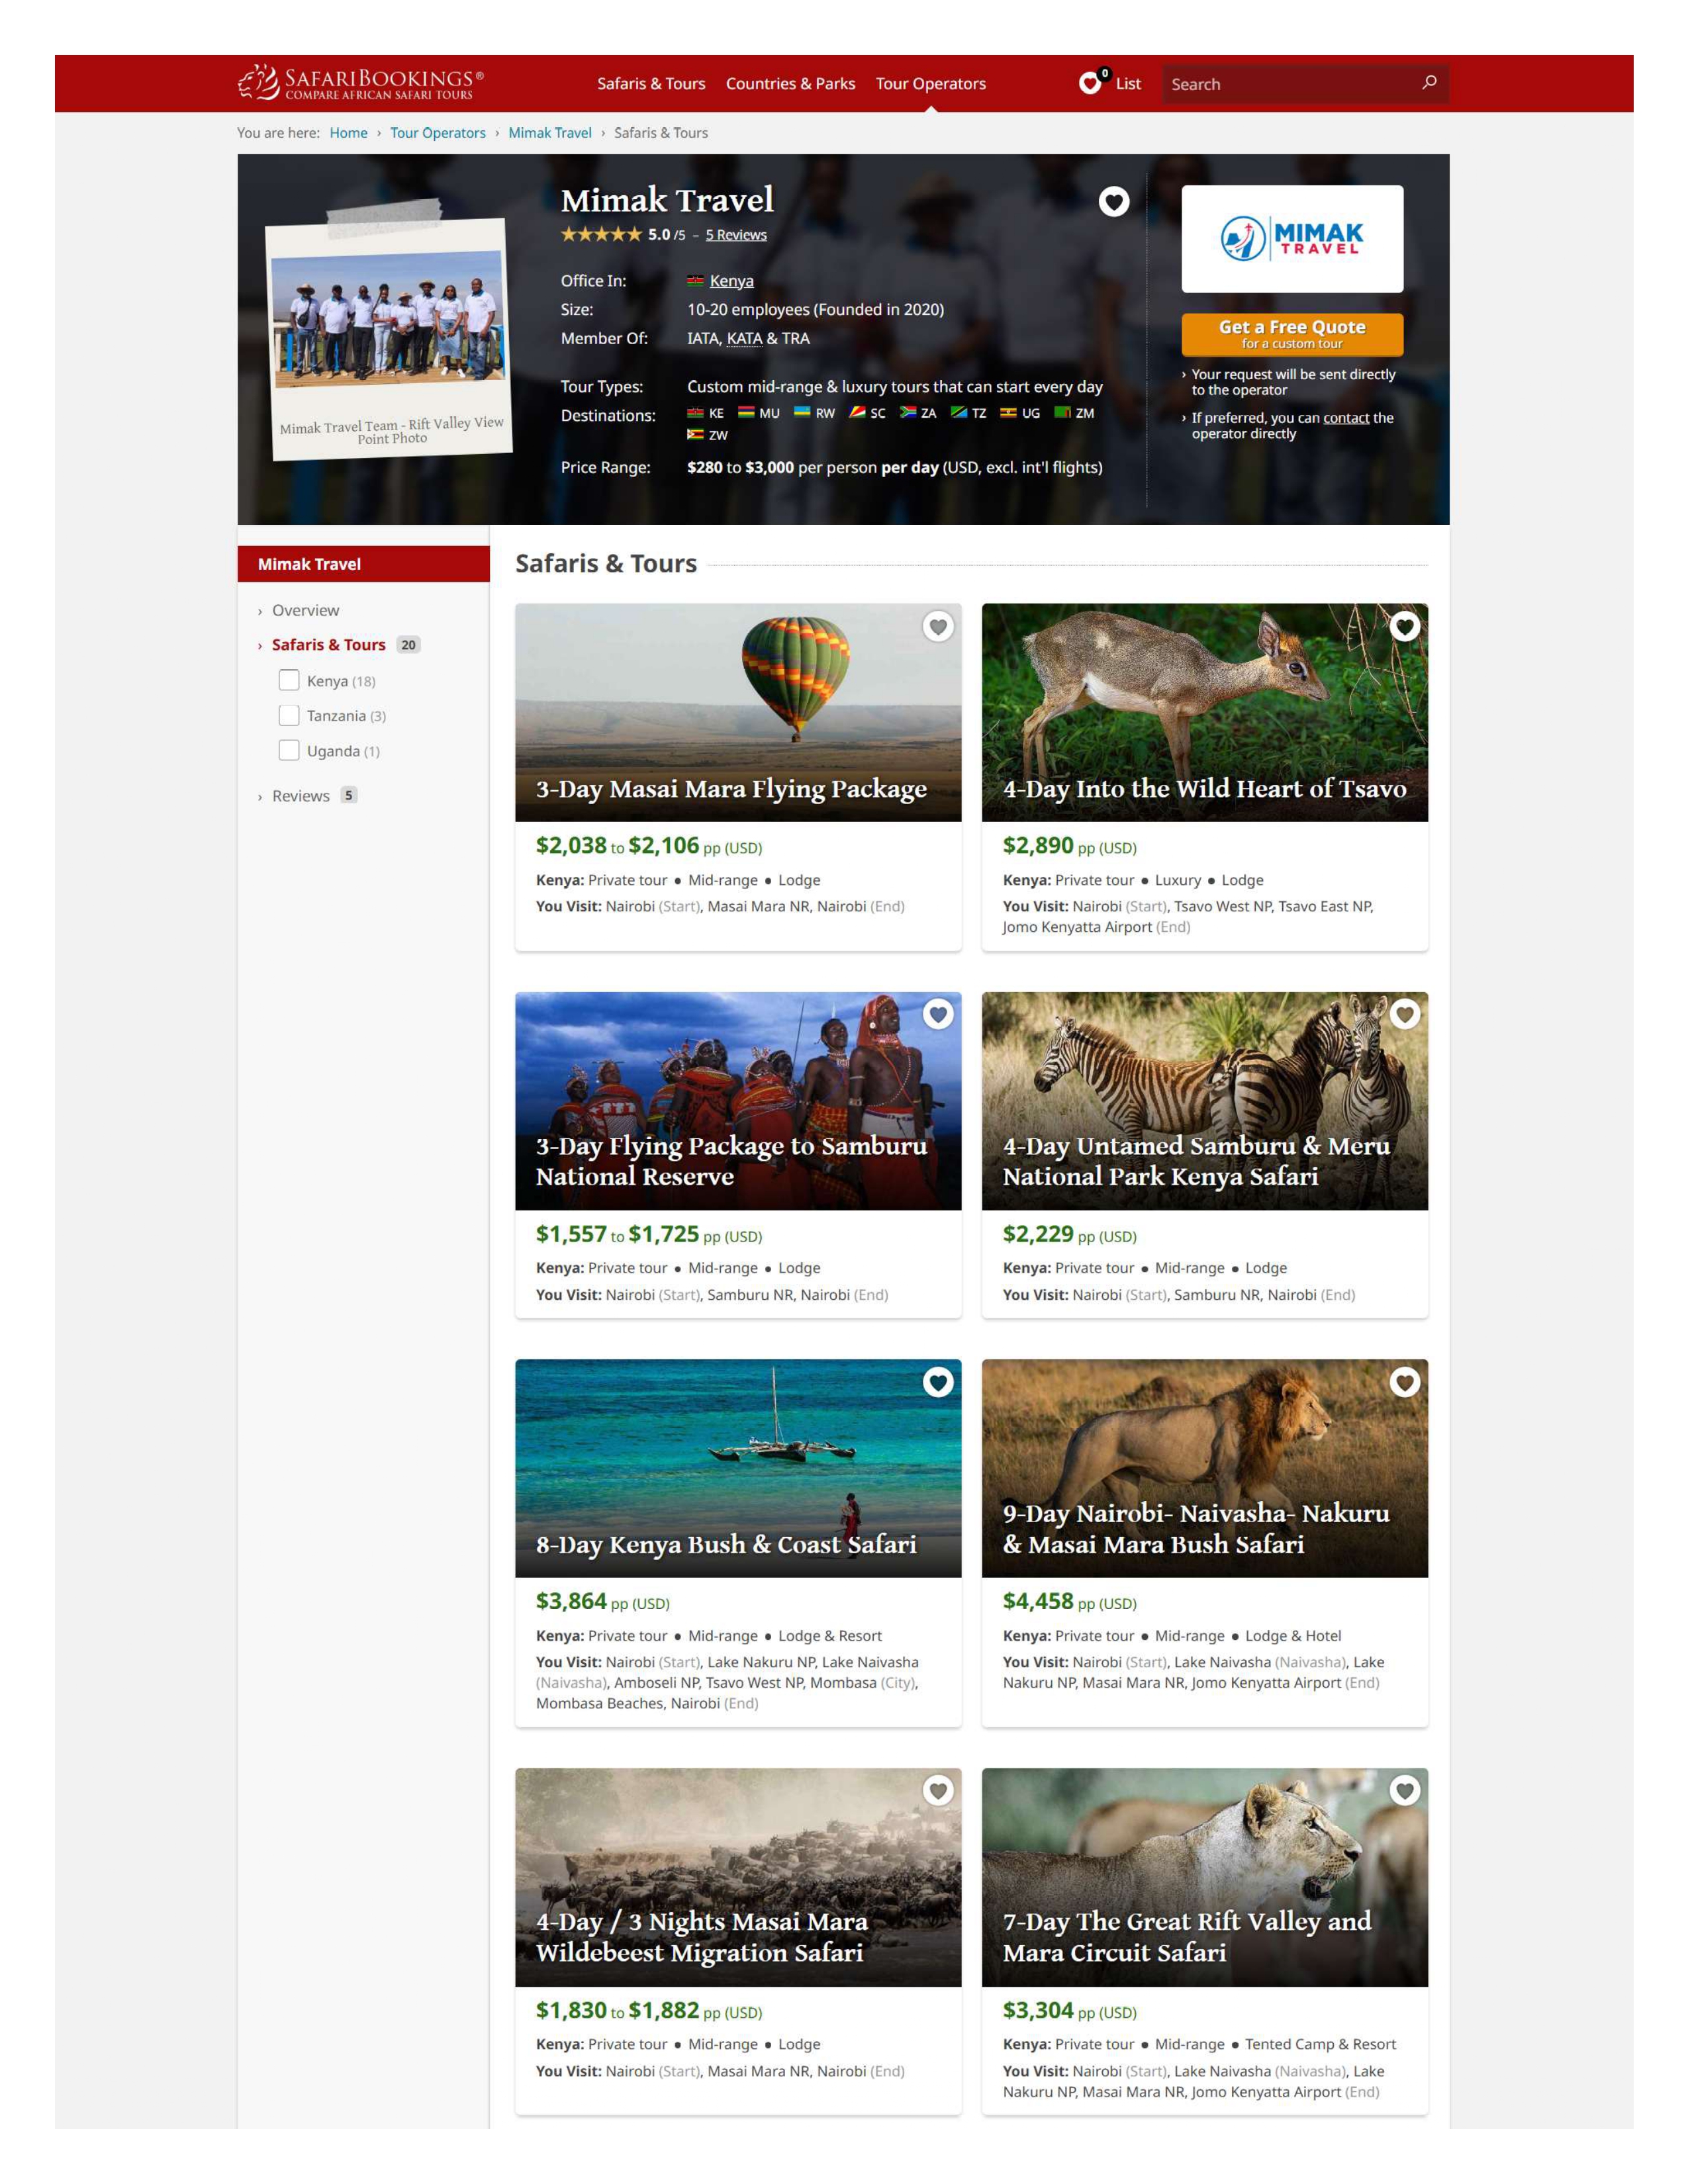Viewport: 1688px width, 2184px height.
Task: Select Reviews in the sidebar
Action: point(301,796)
